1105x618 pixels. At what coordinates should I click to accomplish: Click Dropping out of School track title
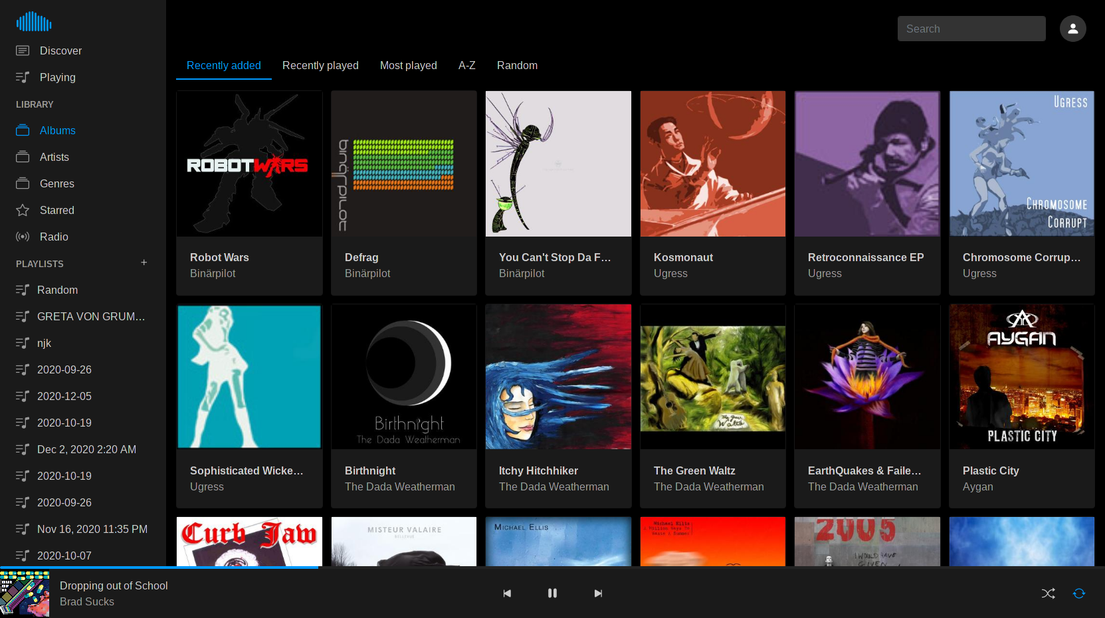click(114, 585)
